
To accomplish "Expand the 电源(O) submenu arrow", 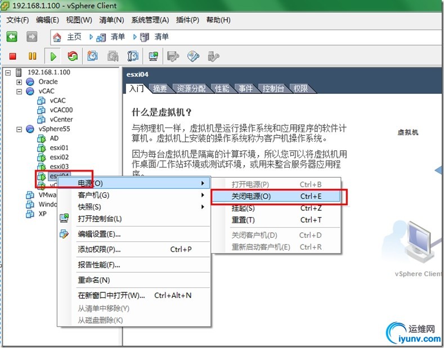I will (x=203, y=183).
